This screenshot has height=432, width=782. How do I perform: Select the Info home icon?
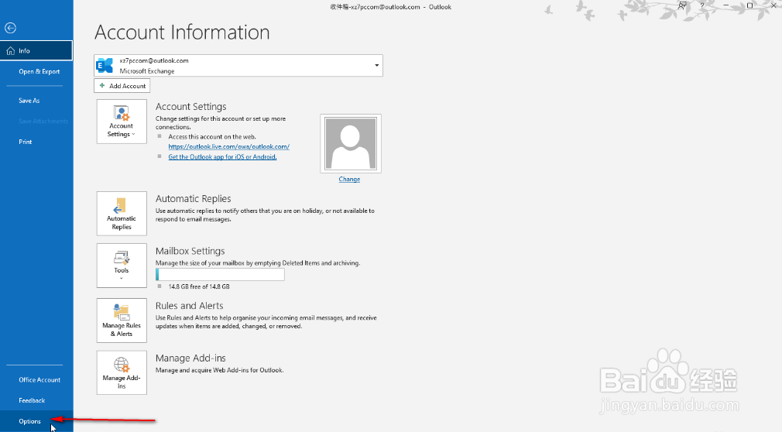[x=11, y=51]
